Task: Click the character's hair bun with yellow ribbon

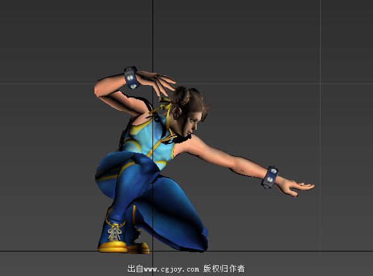Action: pyautogui.click(x=180, y=96)
